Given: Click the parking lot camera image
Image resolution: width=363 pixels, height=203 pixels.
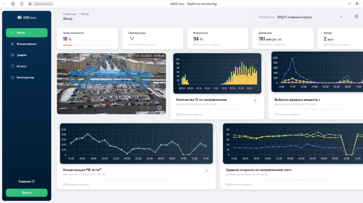Looking at the screenshot, I should [111, 84].
